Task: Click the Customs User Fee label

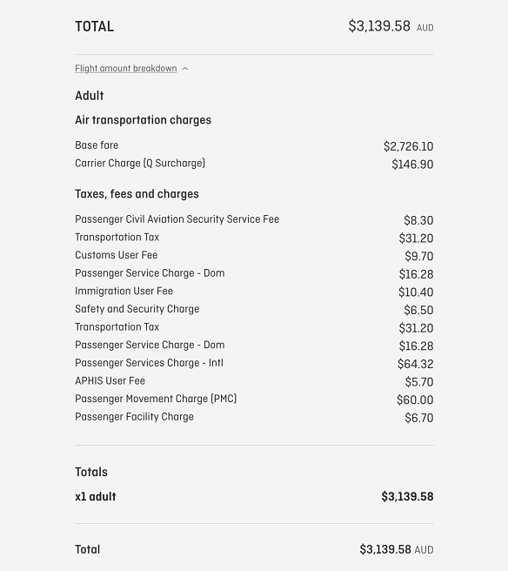Action: click(x=117, y=255)
